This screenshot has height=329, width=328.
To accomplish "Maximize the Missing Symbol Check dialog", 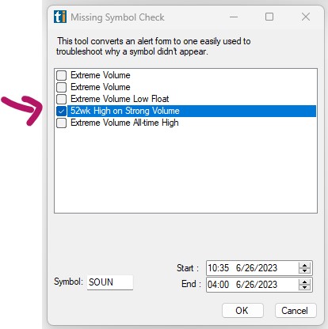I will pos(269,17).
